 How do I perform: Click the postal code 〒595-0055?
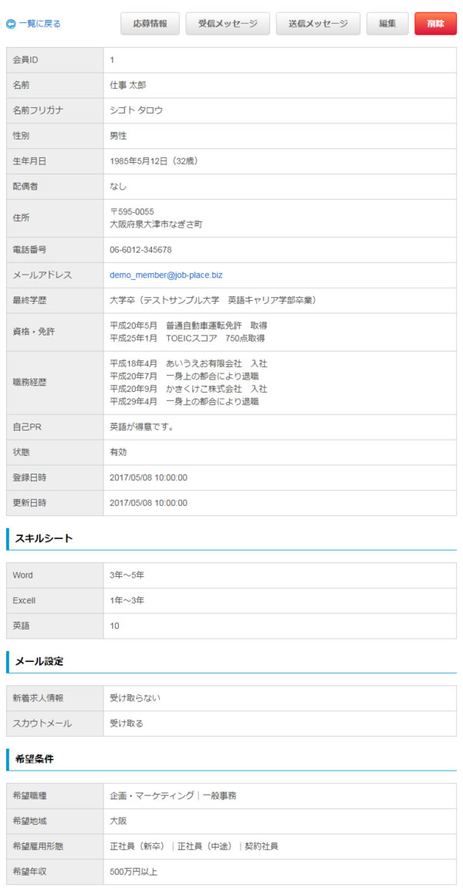(x=132, y=212)
